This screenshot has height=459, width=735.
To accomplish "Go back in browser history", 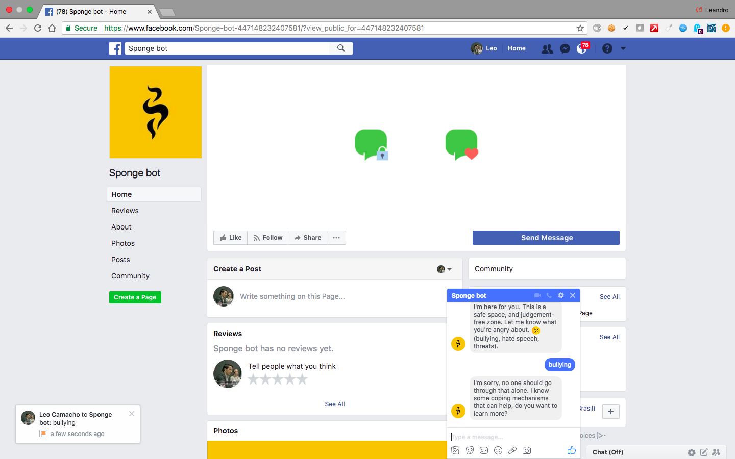I will coord(9,28).
